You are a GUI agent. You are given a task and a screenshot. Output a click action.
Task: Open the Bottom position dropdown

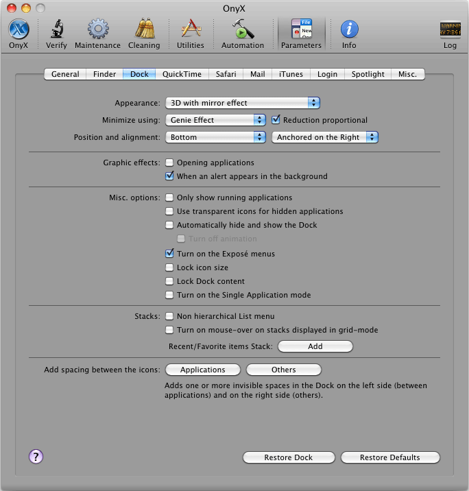pyautogui.click(x=216, y=137)
